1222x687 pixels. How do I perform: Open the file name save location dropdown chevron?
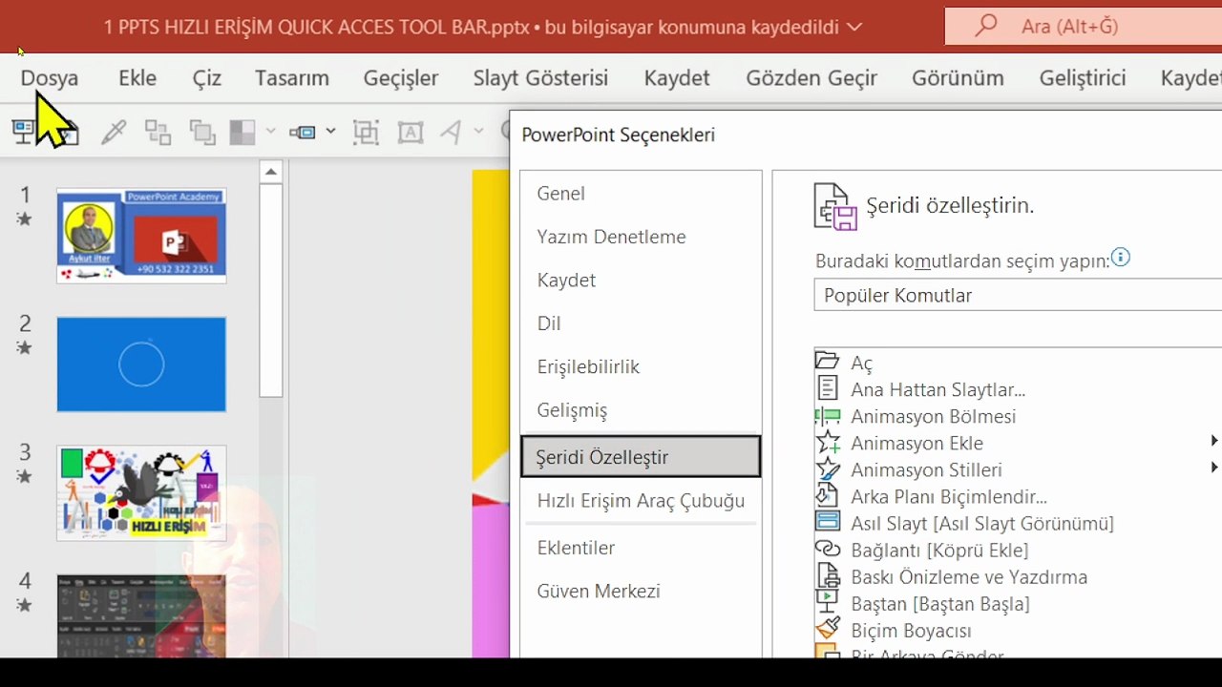coord(854,27)
